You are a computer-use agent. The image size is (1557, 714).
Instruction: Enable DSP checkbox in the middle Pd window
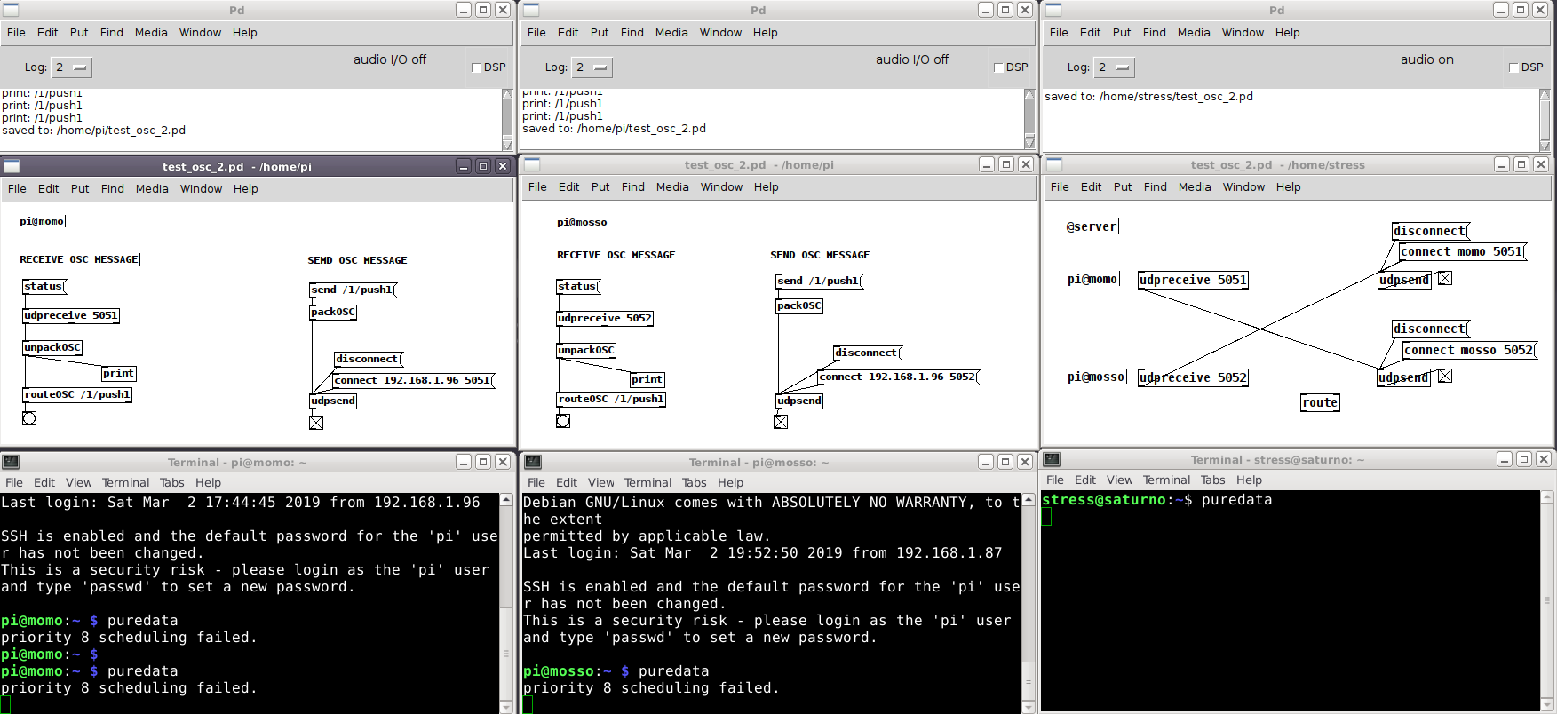(998, 67)
